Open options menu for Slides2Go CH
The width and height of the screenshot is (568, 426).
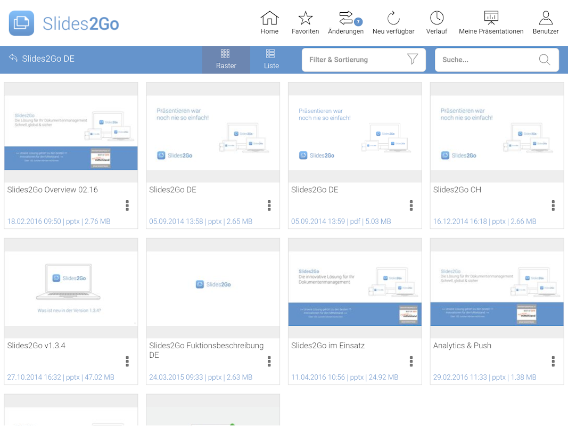click(x=553, y=206)
